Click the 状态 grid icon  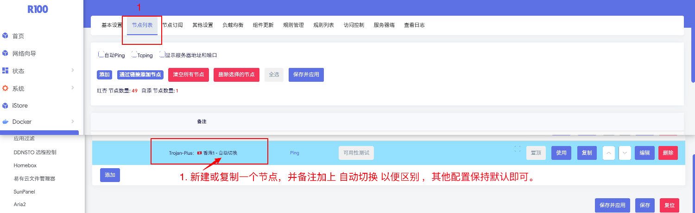[x=6, y=71]
